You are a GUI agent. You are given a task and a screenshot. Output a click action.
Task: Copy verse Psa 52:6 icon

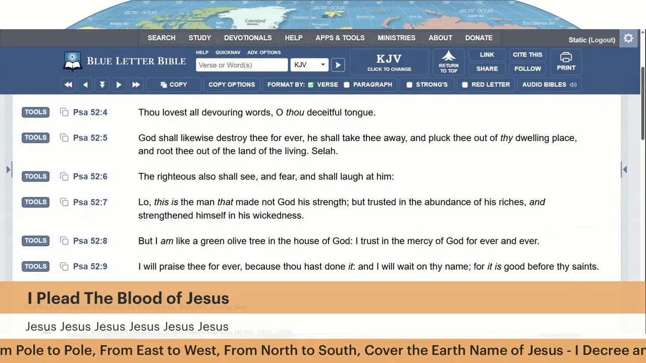coord(64,176)
